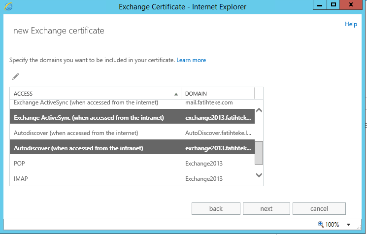Proceed with the next button
The image size is (367, 235).
266,208
